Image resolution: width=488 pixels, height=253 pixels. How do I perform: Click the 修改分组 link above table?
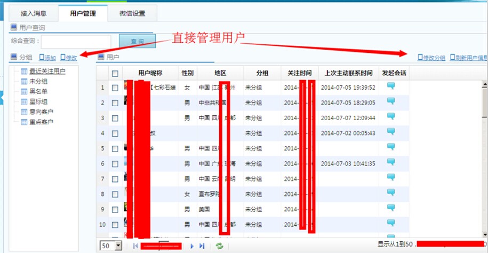tap(434, 58)
